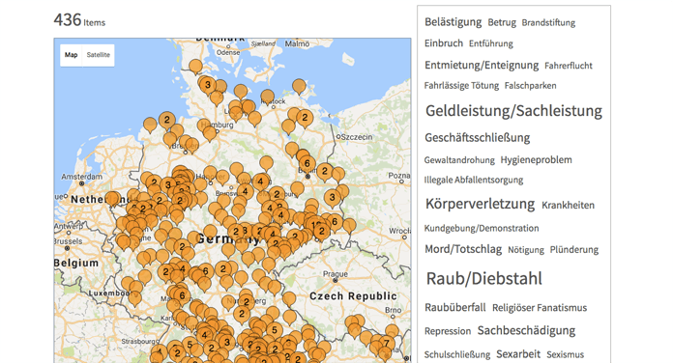Filter by Raub/Diebstahl tag
The image size is (673, 363).
point(484,279)
